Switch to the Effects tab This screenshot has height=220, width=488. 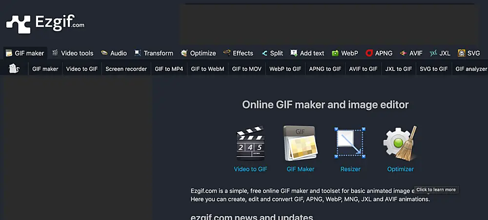click(243, 54)
